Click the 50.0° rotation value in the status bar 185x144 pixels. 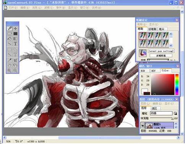19,141
